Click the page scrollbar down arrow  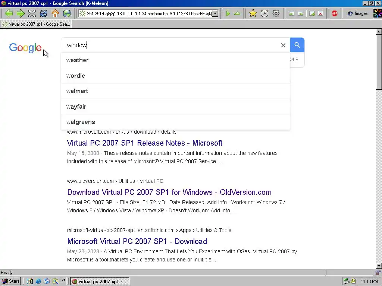pyautogui.click(x=379, y=266)
